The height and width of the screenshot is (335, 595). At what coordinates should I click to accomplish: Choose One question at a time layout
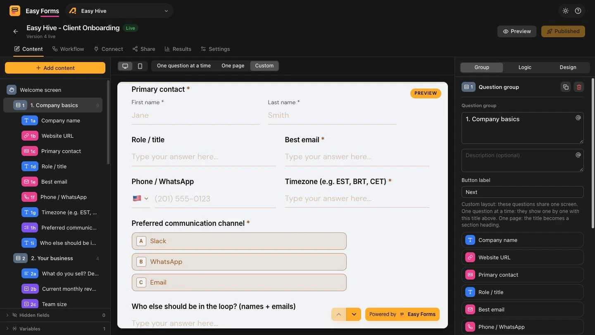(184, 66)
